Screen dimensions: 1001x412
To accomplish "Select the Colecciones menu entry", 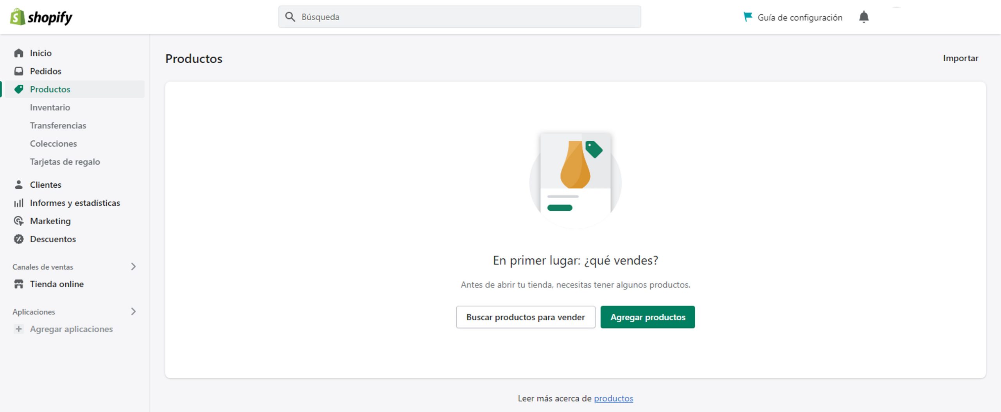I will pyautogui.click(x=54, y=144).
